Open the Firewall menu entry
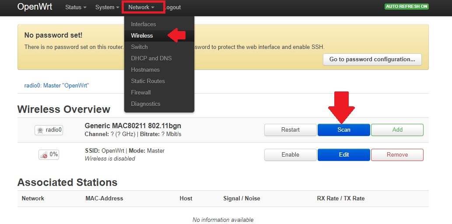452x224 pixels. pos(141,92)
